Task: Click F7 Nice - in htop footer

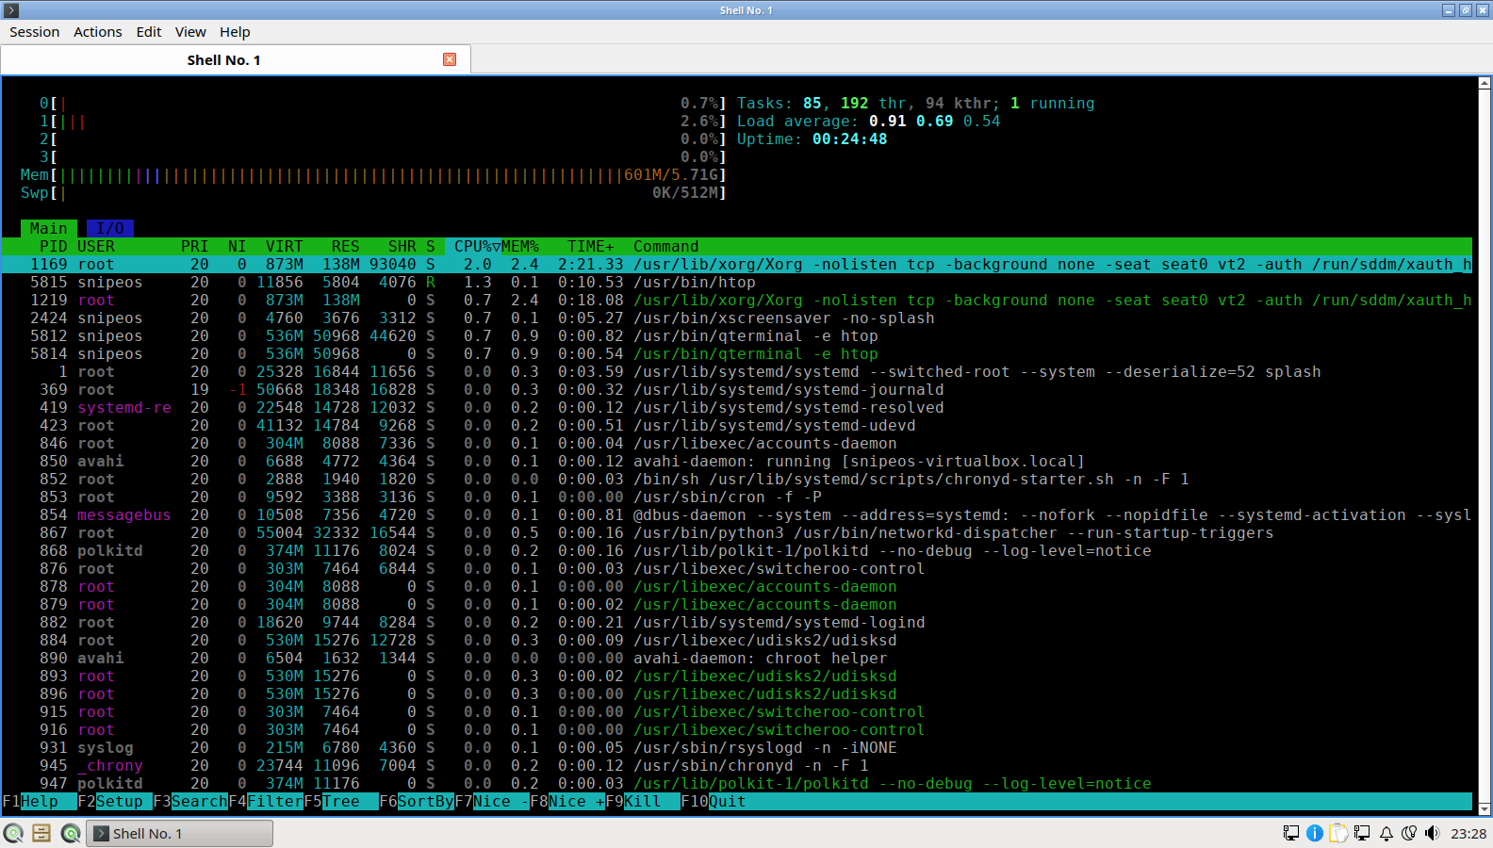Action: [492, 802]
